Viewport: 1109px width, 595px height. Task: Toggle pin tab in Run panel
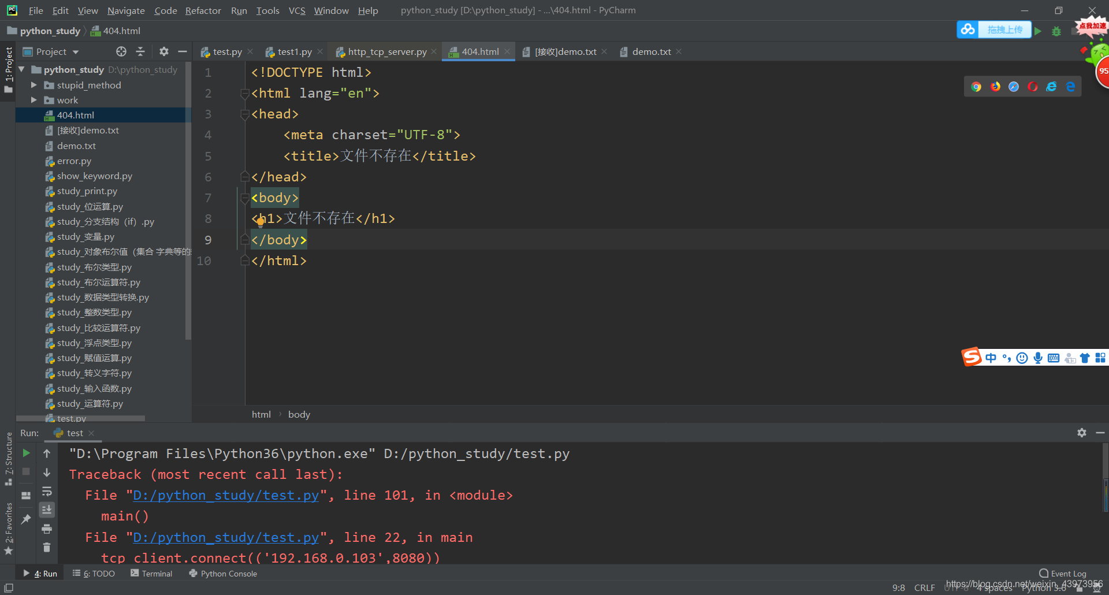[x=26, y=519]
